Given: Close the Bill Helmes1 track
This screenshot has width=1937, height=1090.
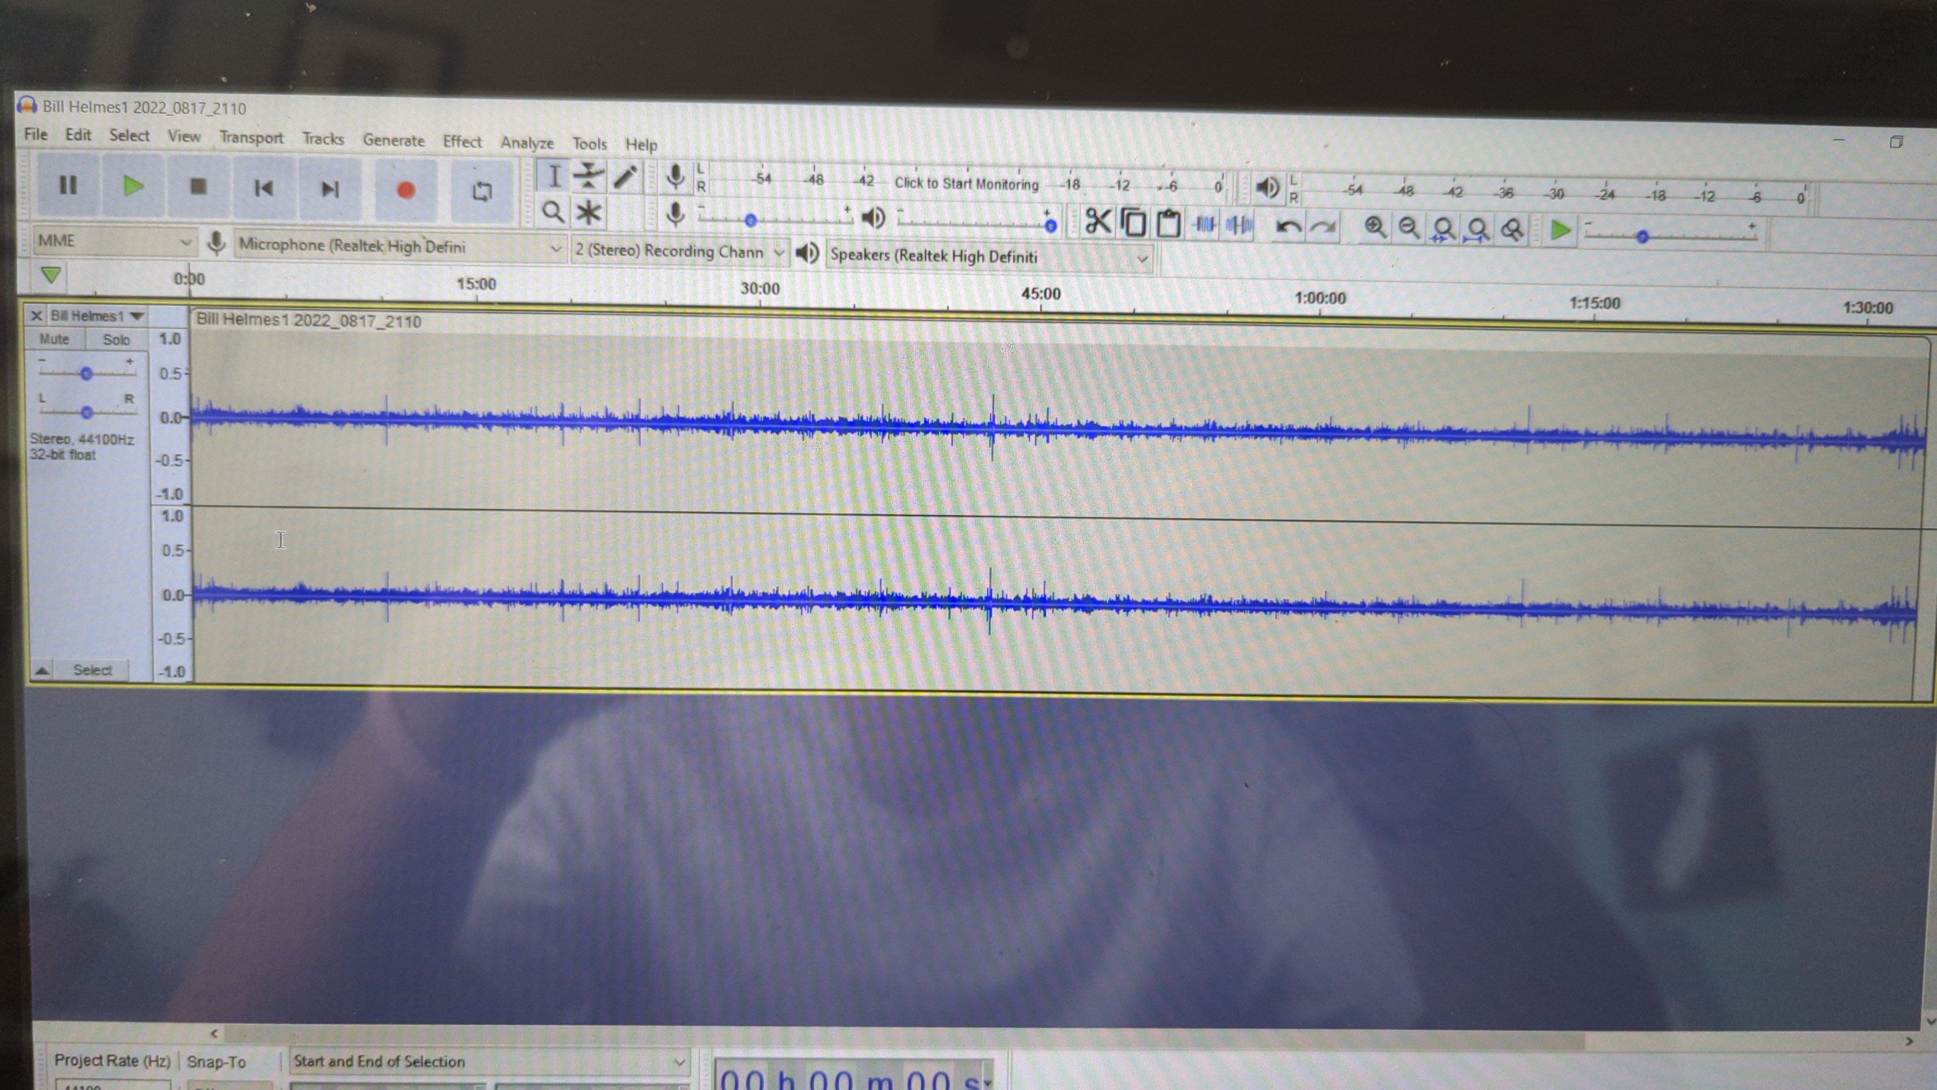Looking at the screenshot, I should click(x=36, y=316).
